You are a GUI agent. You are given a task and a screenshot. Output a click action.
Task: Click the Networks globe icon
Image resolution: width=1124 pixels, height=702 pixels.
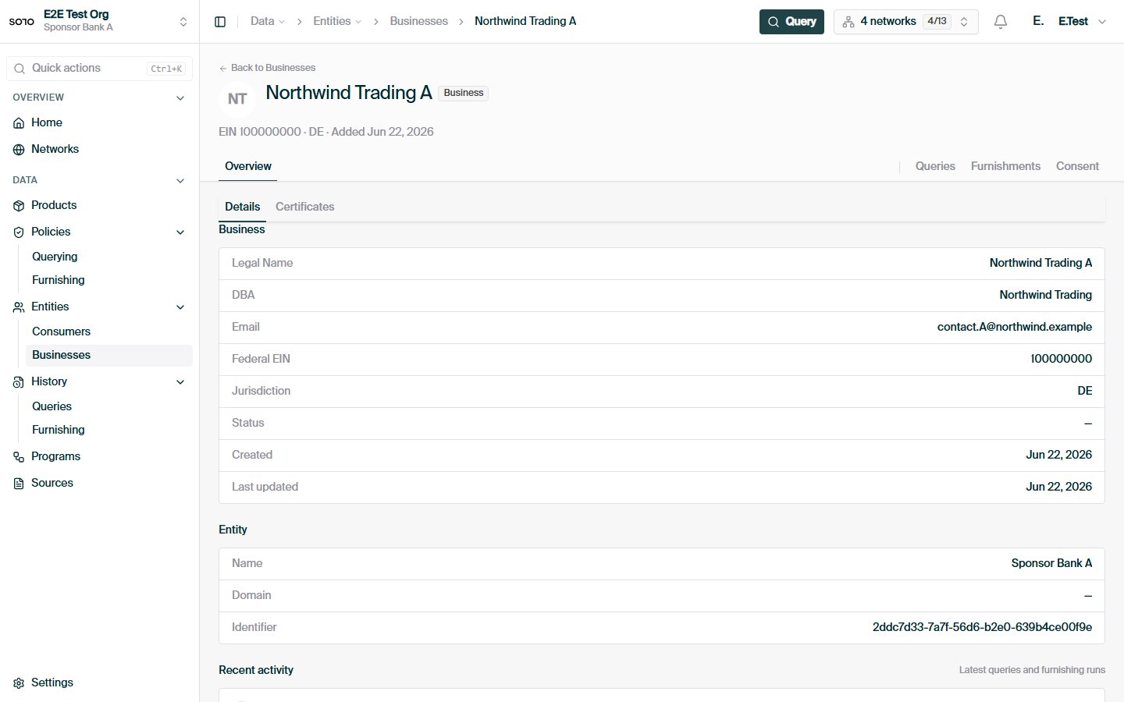point(19,149)
